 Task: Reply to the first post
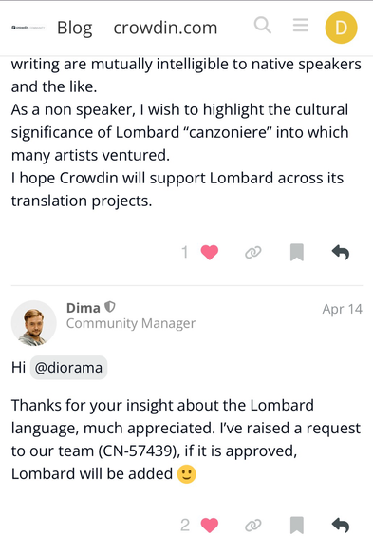tap(341, 253)
